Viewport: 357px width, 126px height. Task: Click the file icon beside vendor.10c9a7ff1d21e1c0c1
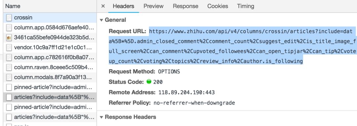[9, 48]
